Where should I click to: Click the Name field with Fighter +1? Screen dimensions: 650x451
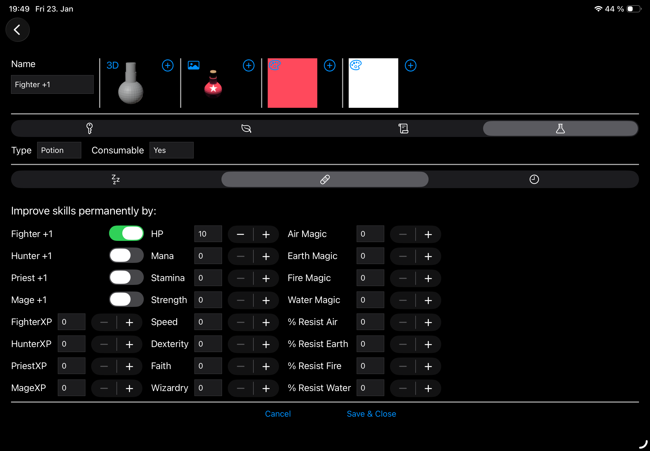pyautogui.click(x=52, y=84)
